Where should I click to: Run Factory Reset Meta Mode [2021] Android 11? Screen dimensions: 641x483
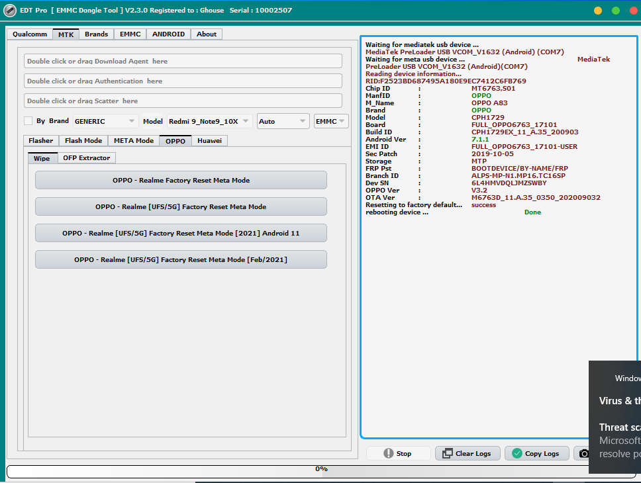181,233
